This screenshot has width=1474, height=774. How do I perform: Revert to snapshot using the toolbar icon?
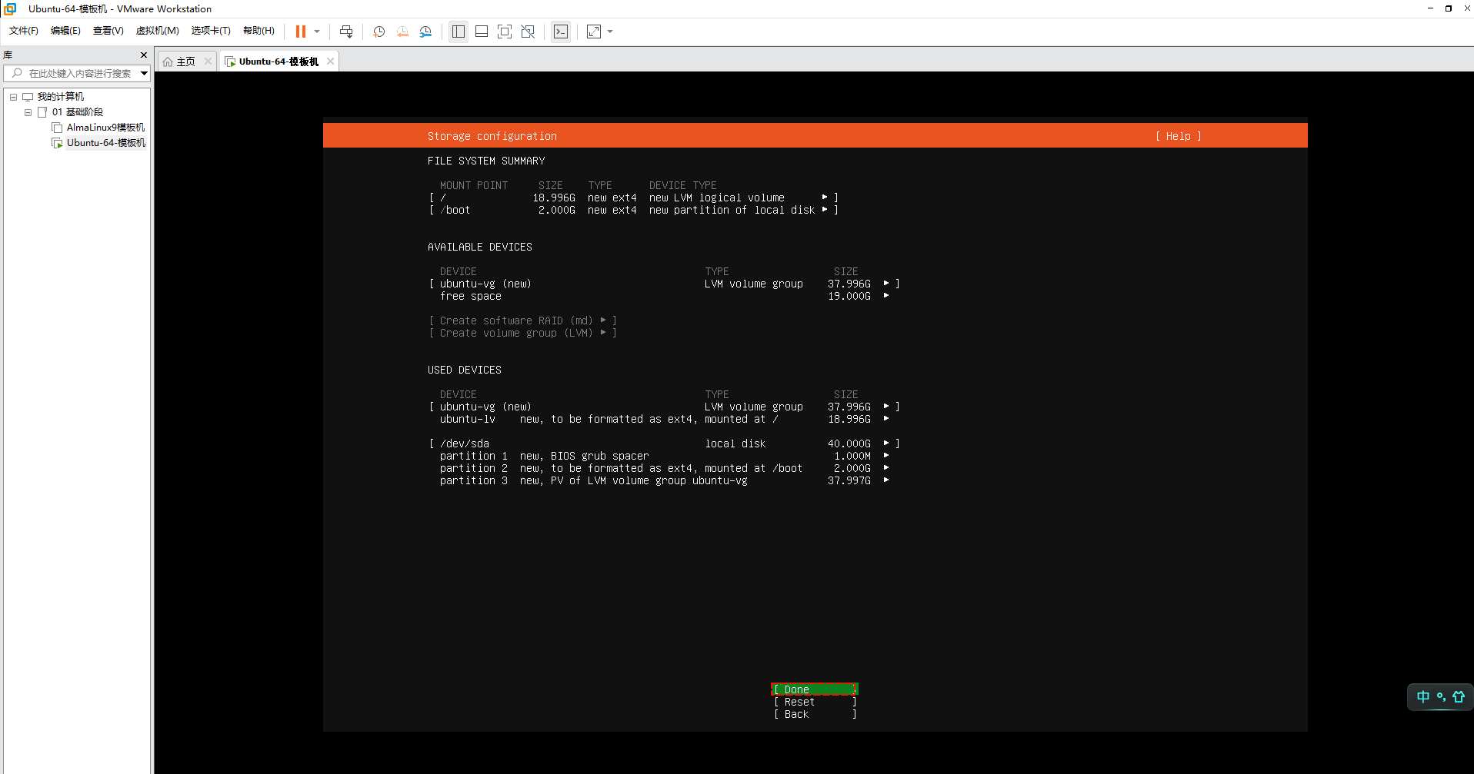click(x=402, y=32)
